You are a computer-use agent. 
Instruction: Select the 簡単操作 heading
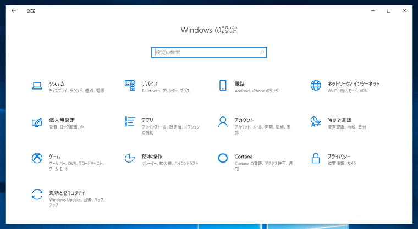click(x=152, y=157)
